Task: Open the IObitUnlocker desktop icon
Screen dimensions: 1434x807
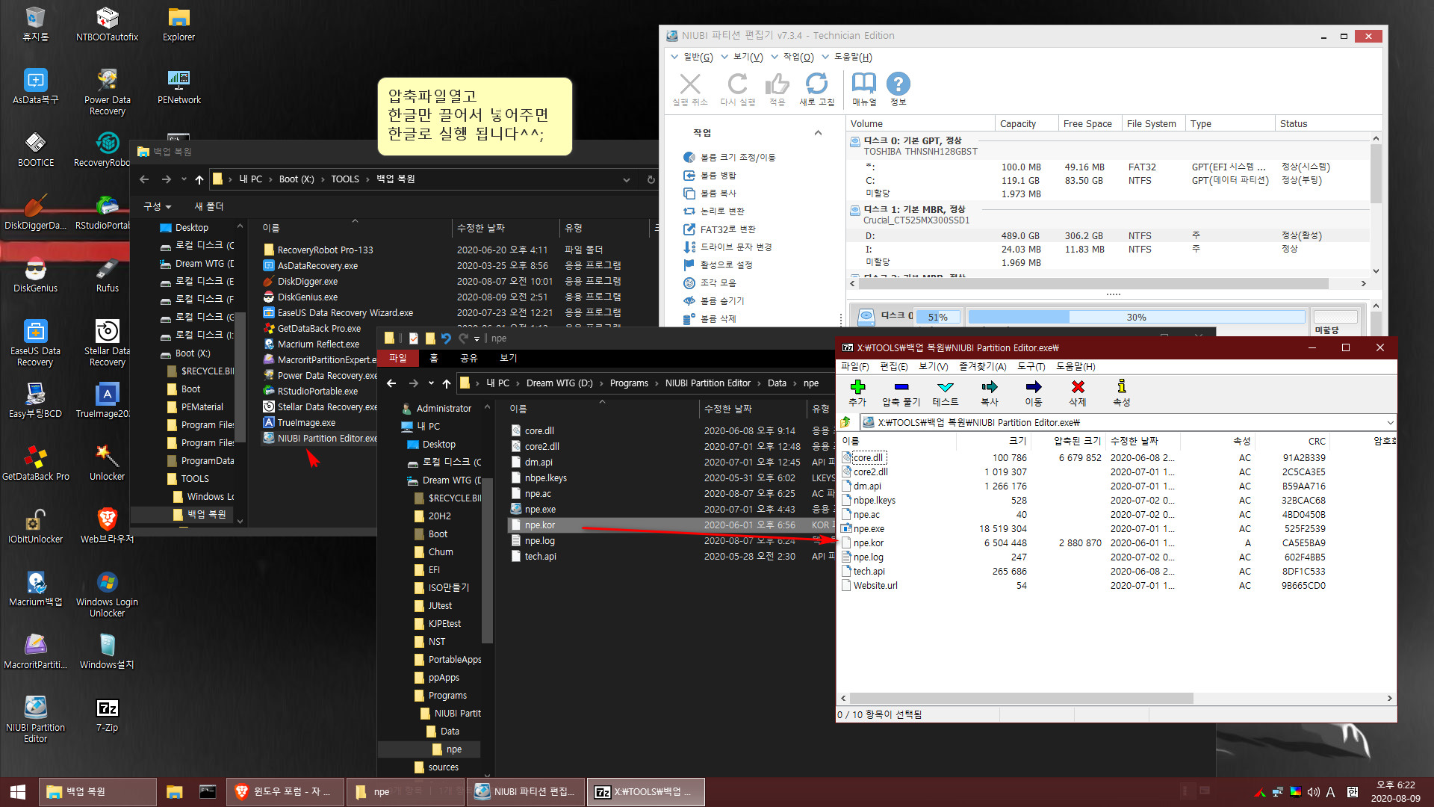Action: click(x=35, y=525)
